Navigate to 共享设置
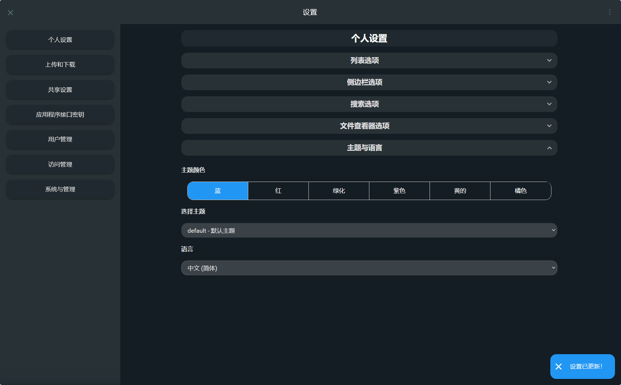This screenshot has width=621, height=385. (x=60, y=89)
